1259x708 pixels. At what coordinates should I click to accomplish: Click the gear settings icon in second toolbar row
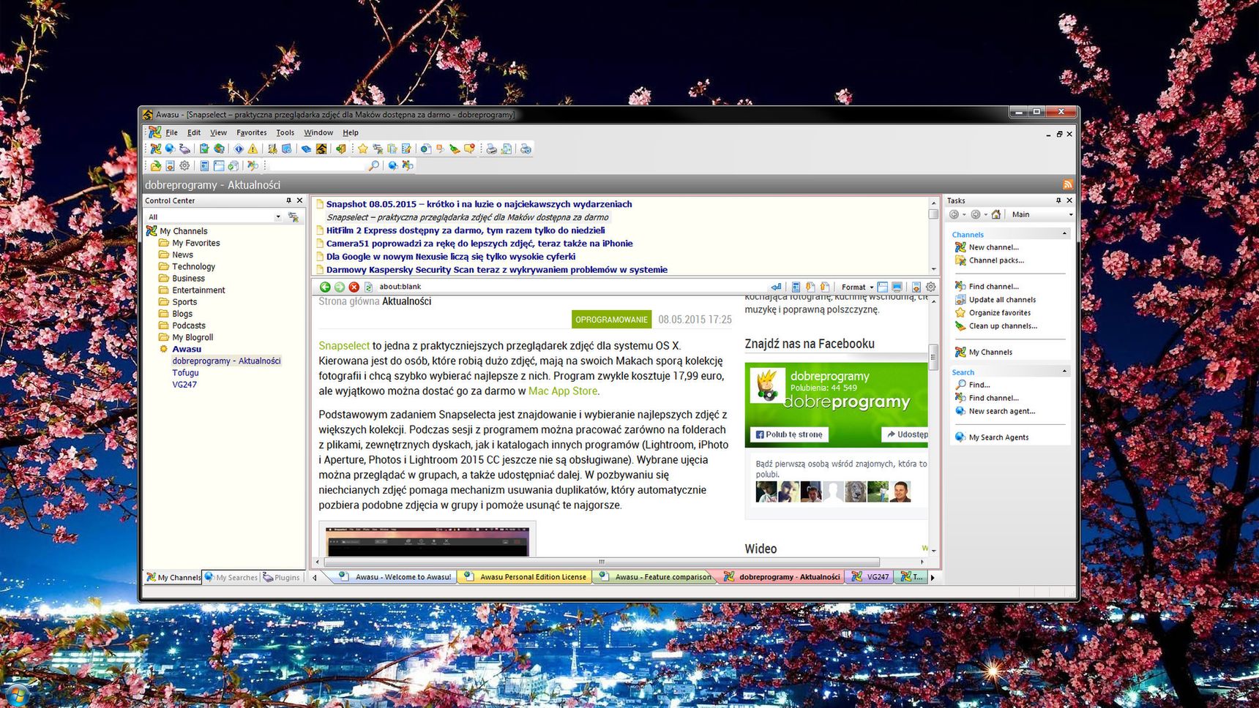[184, 165]
